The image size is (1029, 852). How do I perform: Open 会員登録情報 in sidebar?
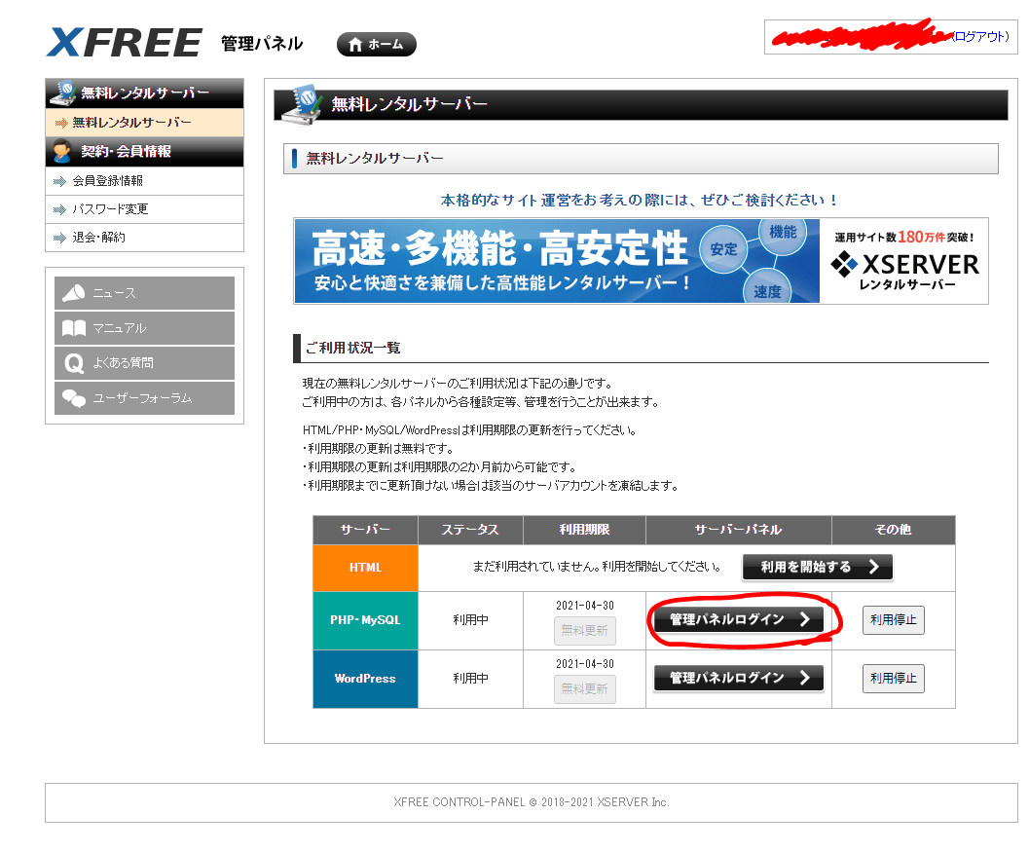[x=144, y=181]
